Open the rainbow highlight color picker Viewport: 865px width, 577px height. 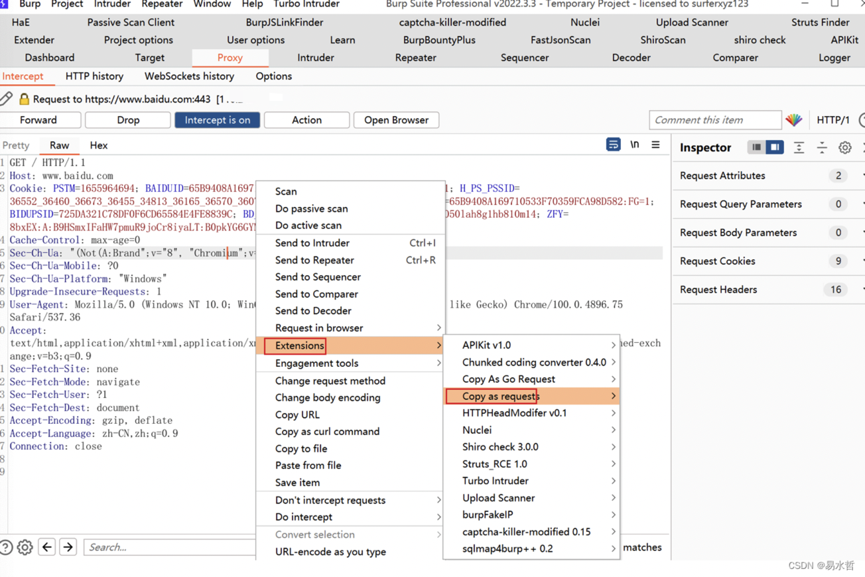coord(794,120)
